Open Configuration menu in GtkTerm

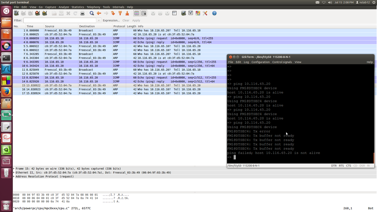[260, 62]
